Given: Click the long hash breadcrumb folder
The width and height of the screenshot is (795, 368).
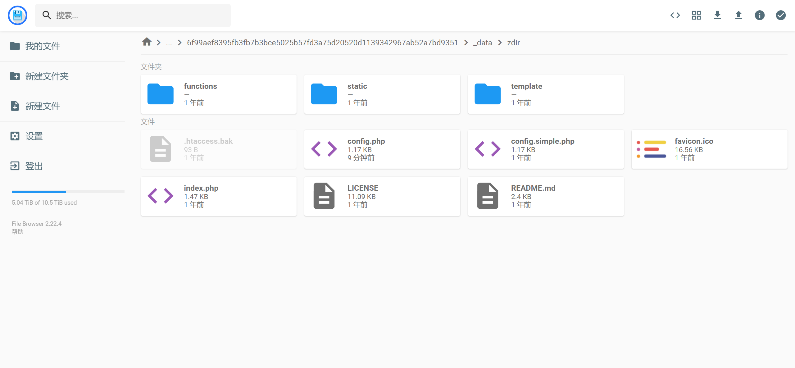Looking at the screenshot, I should tap(322, 43).
